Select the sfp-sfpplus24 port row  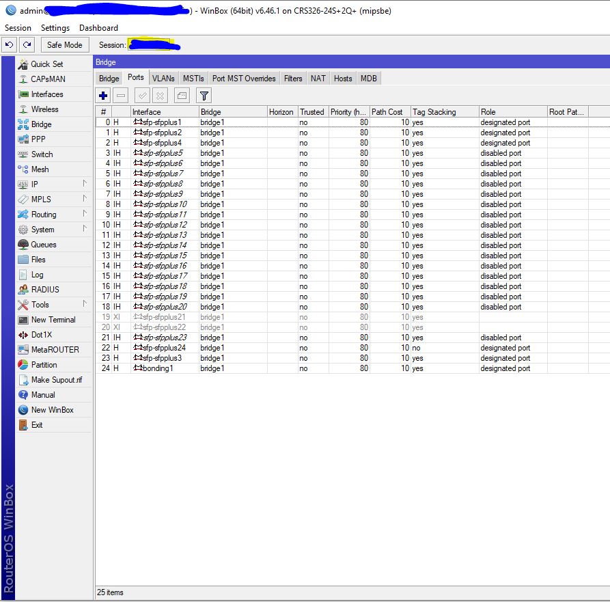pyautogui.click(x=352, y=348)
